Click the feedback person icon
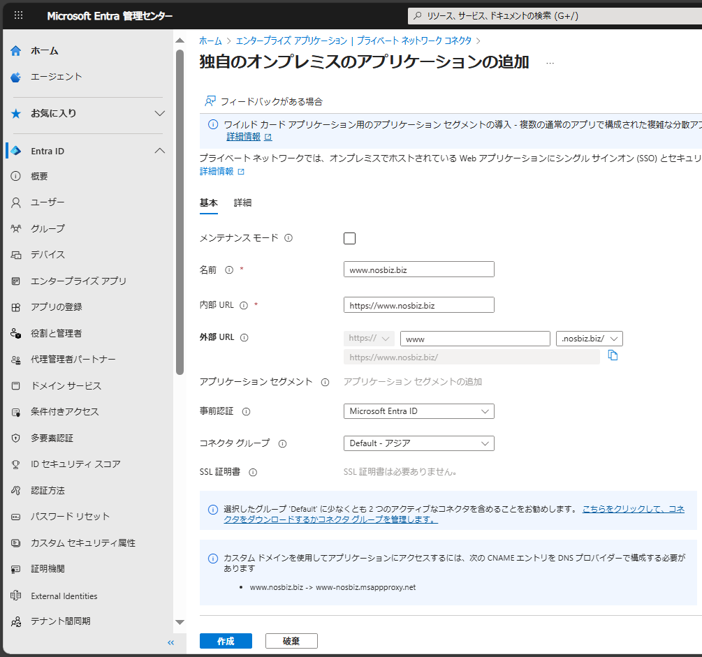The width and height of the screenshot is (702, 657). point(210,101)
